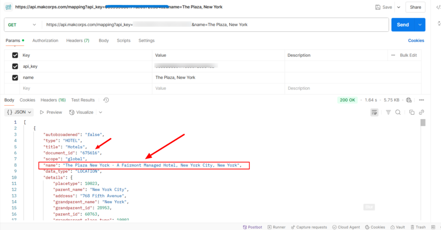
Task: Open Postbot in the status bar
Action: [252, 227]
